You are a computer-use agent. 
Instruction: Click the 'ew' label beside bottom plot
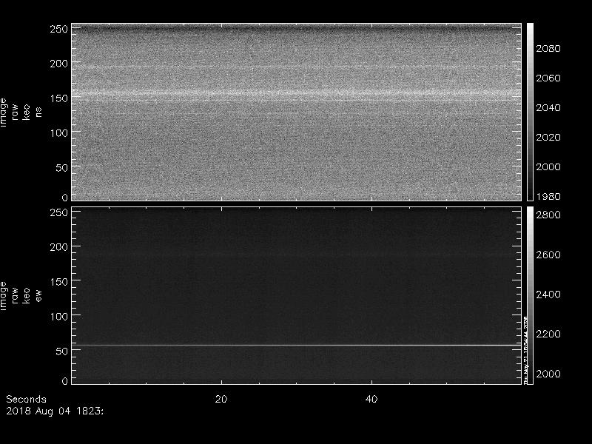(x=38, y=295)
